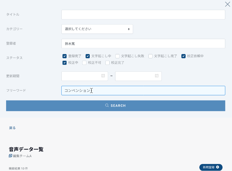
Task: Click the team icon beside 編集チームA
Action: 11,156
